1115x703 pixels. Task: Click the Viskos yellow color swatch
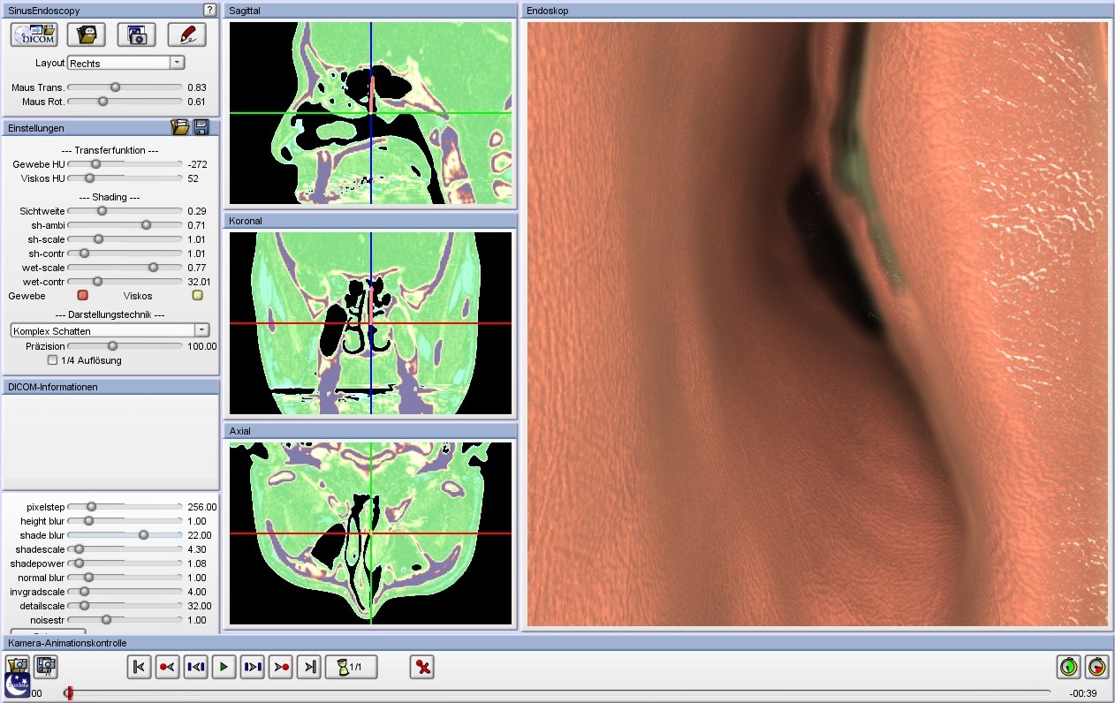(x=198, y=296)
